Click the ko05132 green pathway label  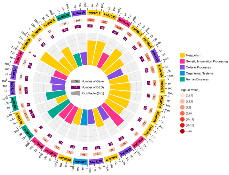63,16
